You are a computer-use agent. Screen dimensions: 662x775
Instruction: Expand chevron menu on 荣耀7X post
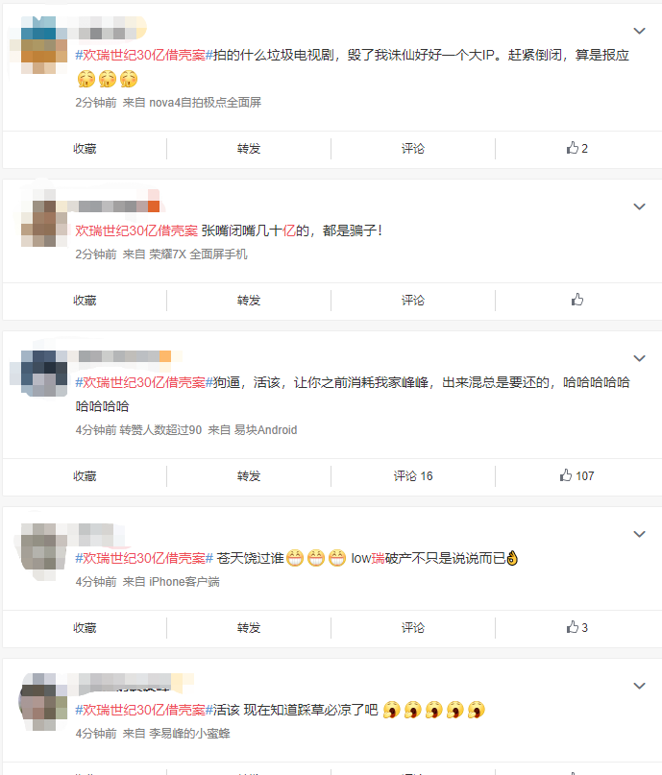pos(639,206)
